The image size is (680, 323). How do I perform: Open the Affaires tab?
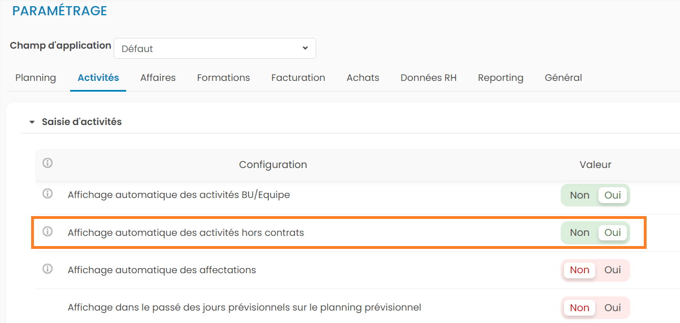158,78
